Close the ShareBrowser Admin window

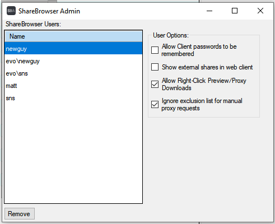point(260,11)
